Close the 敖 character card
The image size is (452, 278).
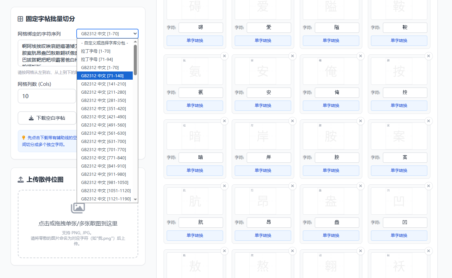pos(224,251)
